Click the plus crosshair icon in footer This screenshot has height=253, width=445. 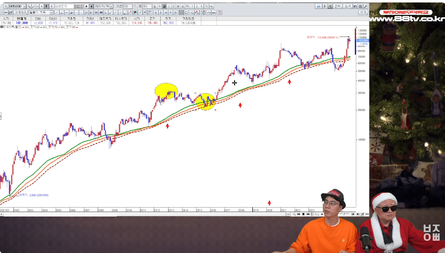(x=322, y=214)
